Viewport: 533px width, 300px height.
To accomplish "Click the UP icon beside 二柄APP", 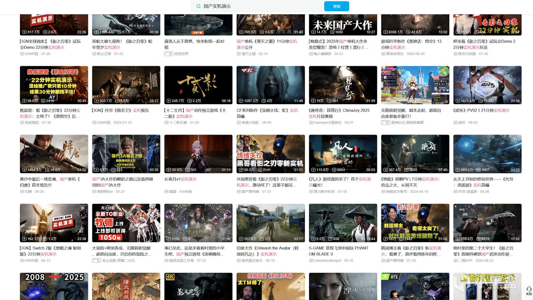I will pyautogui.click(x=456, y=260).
